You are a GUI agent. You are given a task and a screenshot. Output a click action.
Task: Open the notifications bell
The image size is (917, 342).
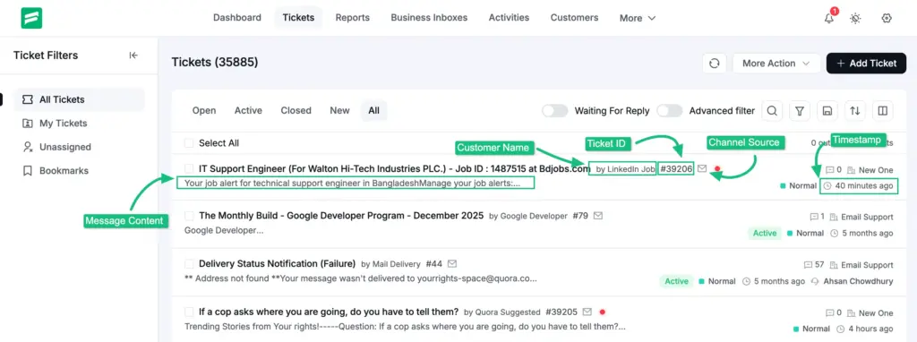[828, 18]
